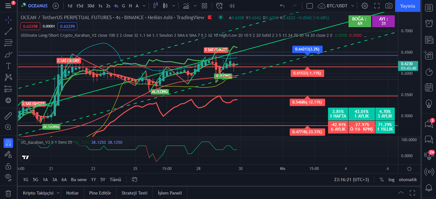This screenshot has width=436, height=199.
Task: Open the hamburger main menu
Action: (8, 6)
